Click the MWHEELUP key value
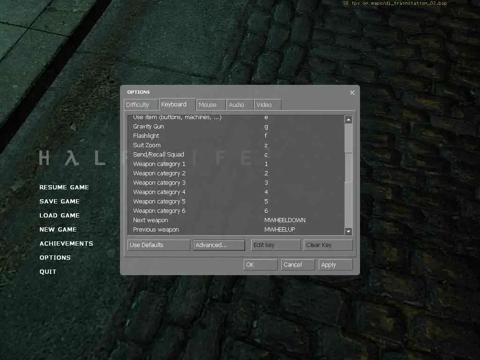The image size is (480, 360). tap(280, 230)
